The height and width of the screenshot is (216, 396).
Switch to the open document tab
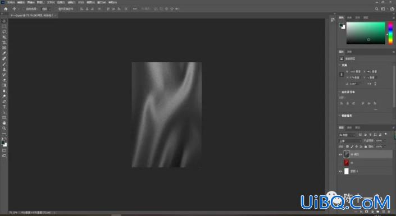[x=33, y=15]
